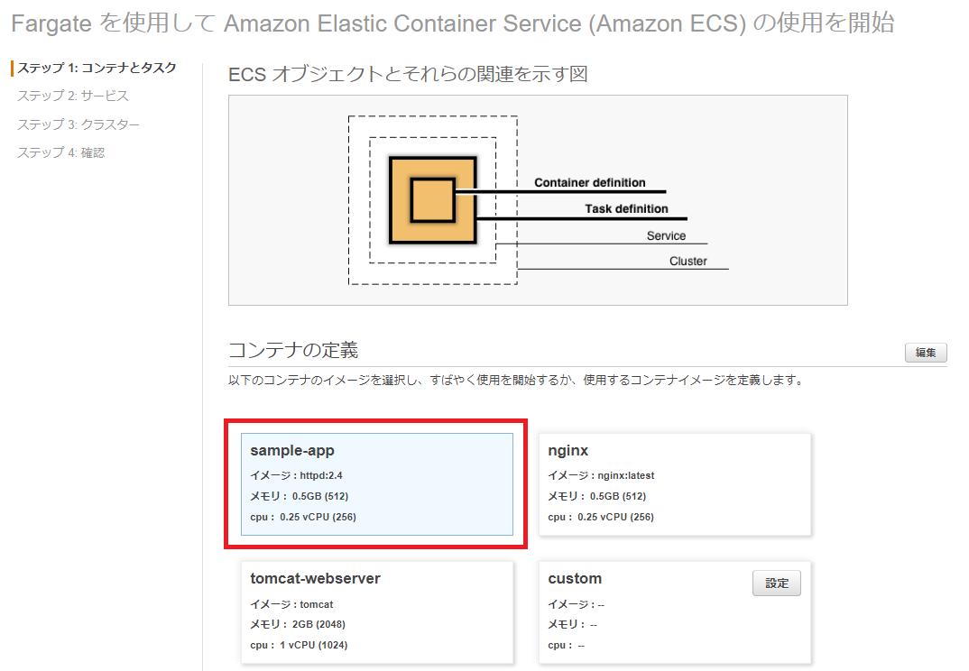Select the sample-app container card
This screenshot has height=671, width=969.
377,483
